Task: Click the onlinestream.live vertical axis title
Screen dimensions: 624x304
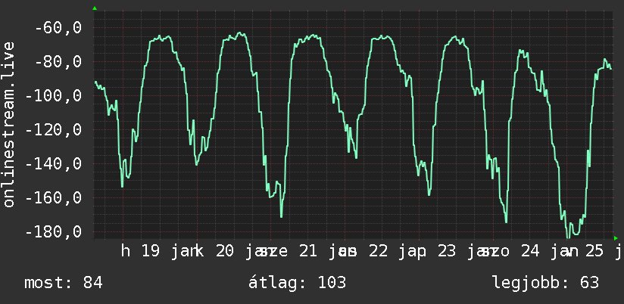Action: pyautogui.click(x=9, y=124)
